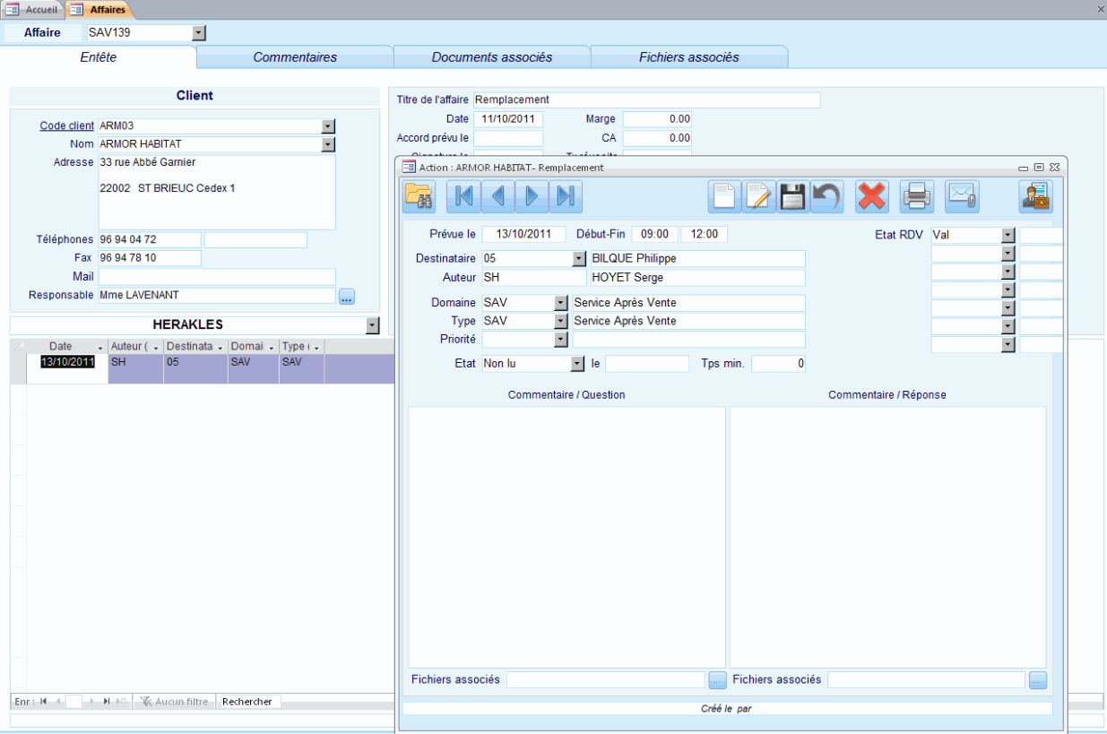
Task: Expand the Destinataire combo box
Action: (577, 258)
